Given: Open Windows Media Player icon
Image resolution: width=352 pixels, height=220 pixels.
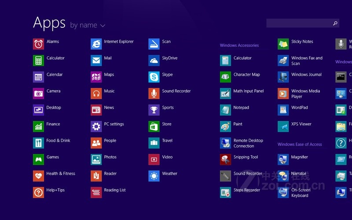Looking at the screenshot, I should pyautogui.click(x=283, y=93).
